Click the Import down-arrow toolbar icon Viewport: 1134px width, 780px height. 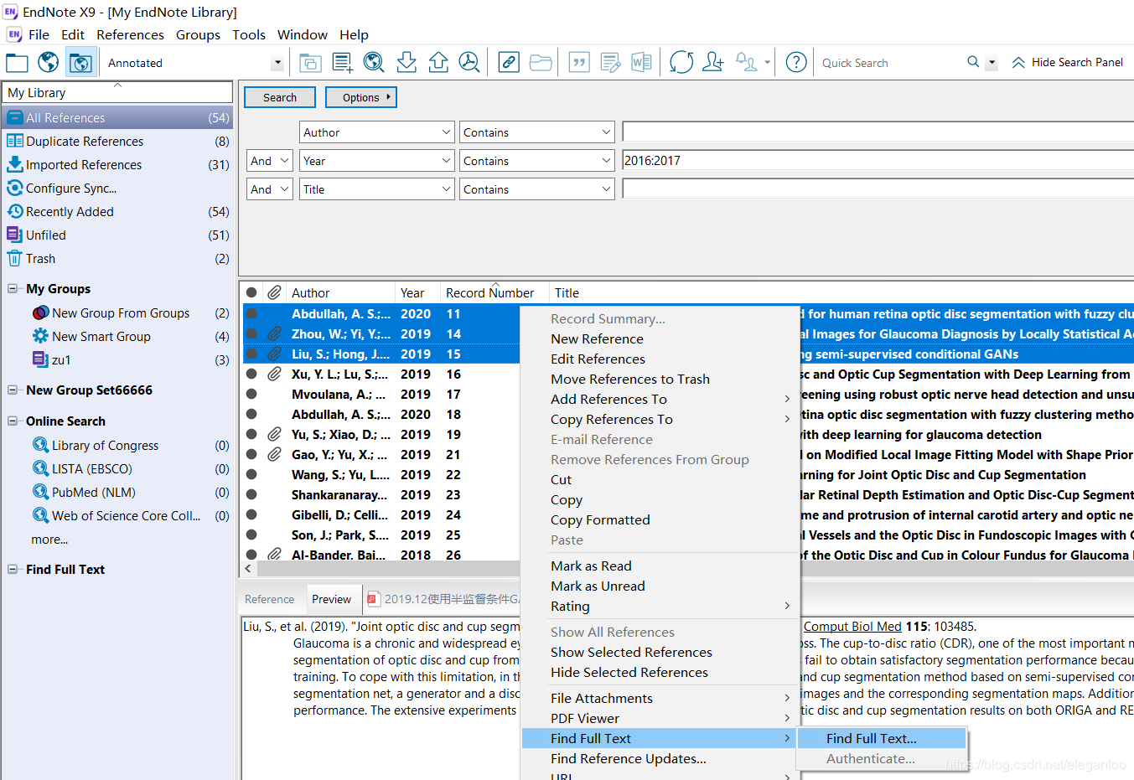406,62
